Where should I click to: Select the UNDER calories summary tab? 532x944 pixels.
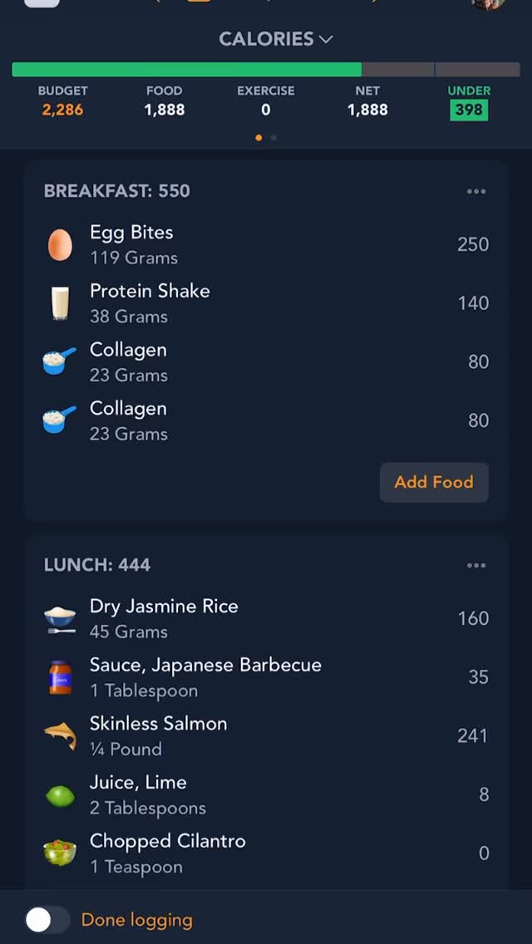469,100
